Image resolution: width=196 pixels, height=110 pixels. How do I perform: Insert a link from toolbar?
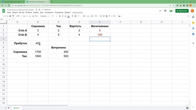tap(101, 16)
